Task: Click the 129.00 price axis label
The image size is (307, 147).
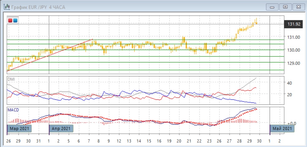Action: (293, 63)
